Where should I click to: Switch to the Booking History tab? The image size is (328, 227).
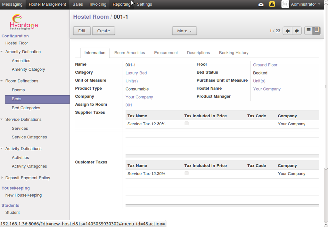(234, 53)
